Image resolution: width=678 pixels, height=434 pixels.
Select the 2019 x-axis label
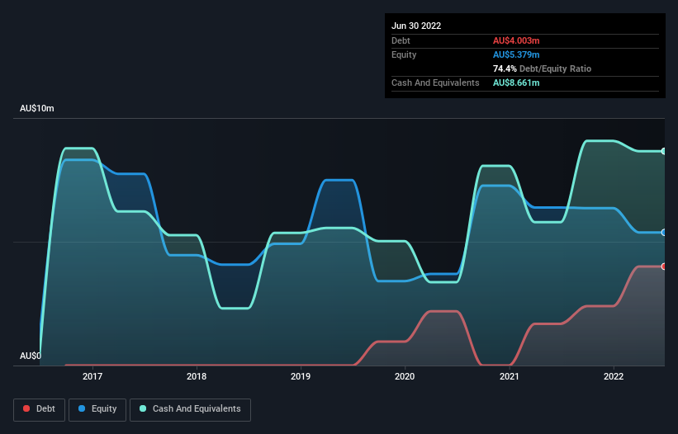click(x=301, y=376)
